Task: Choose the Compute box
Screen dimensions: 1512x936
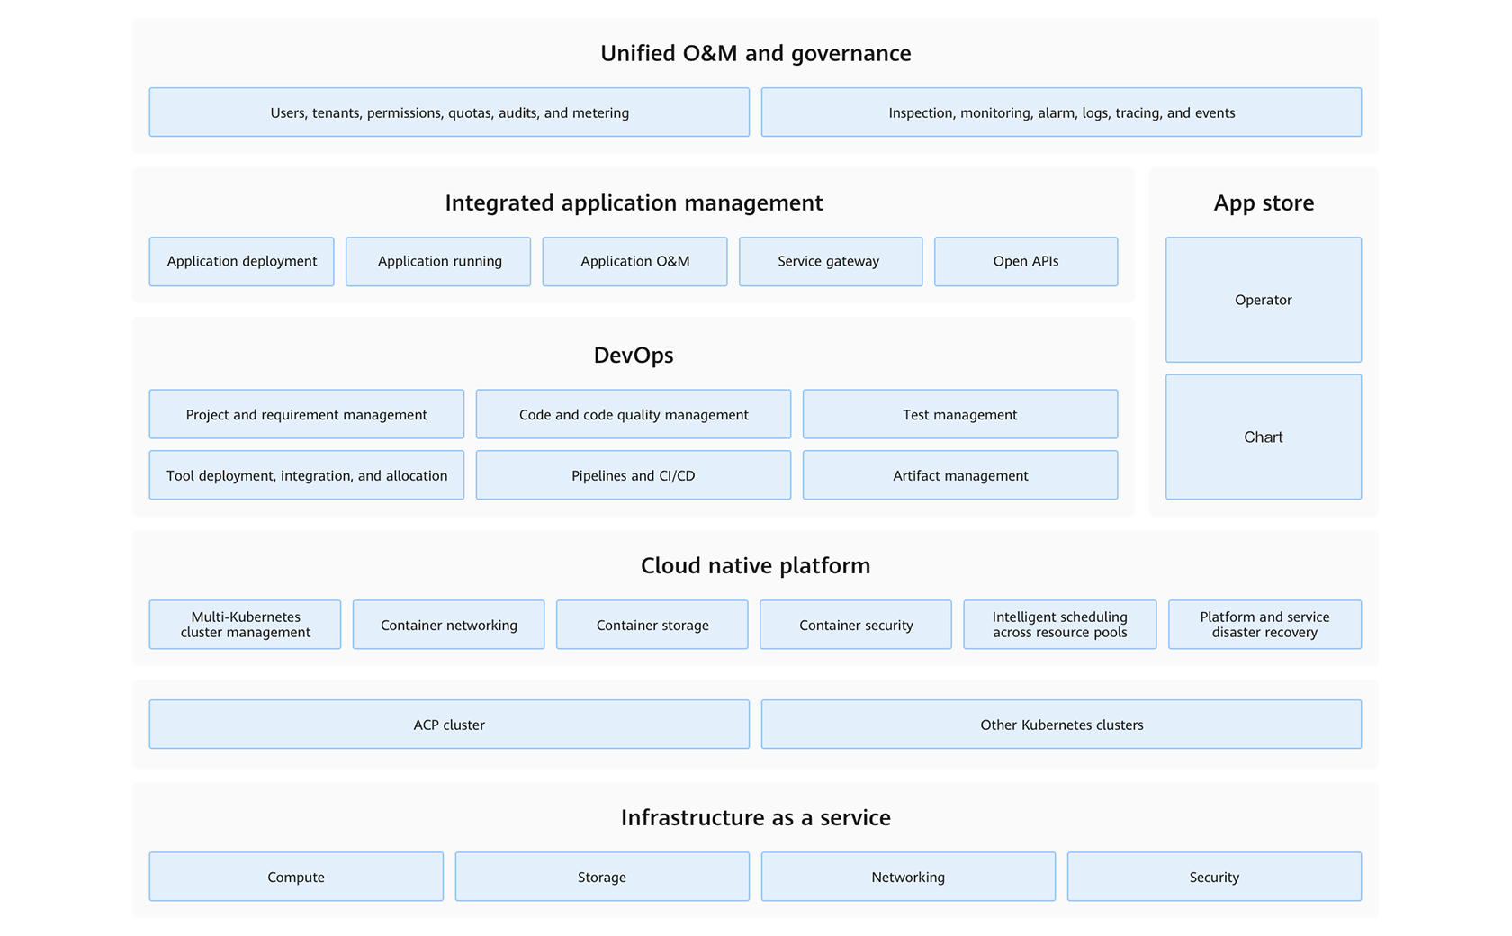Action: click(296, 877)
